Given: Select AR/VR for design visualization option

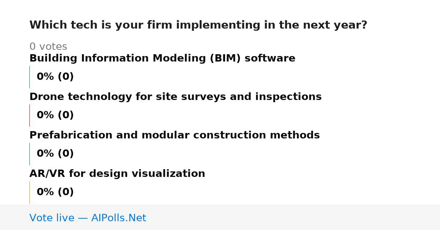Looking at the screenshot, I should 117,174.
